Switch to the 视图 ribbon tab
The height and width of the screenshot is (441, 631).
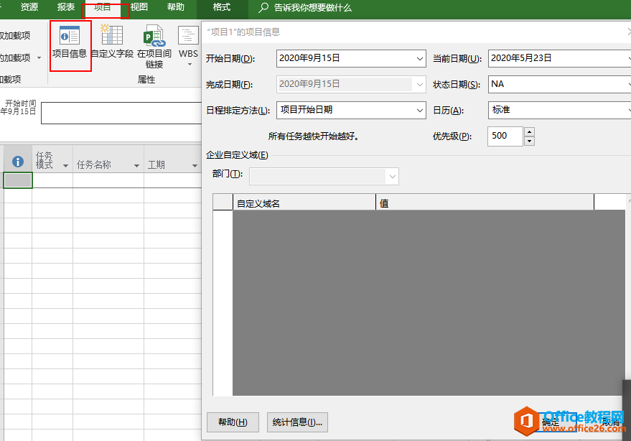[x=139, y=8]
